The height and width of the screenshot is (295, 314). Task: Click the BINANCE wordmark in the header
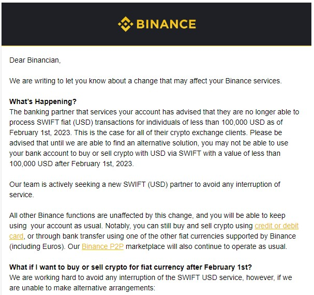166,24
